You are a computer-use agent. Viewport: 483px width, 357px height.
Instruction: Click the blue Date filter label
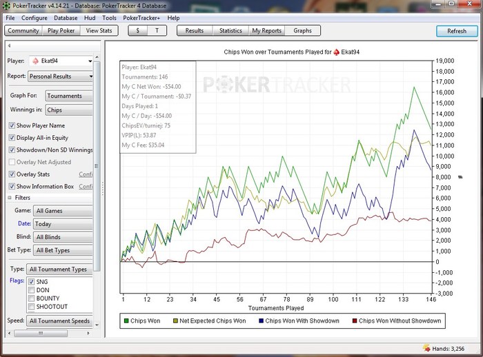tap(24, 223)
